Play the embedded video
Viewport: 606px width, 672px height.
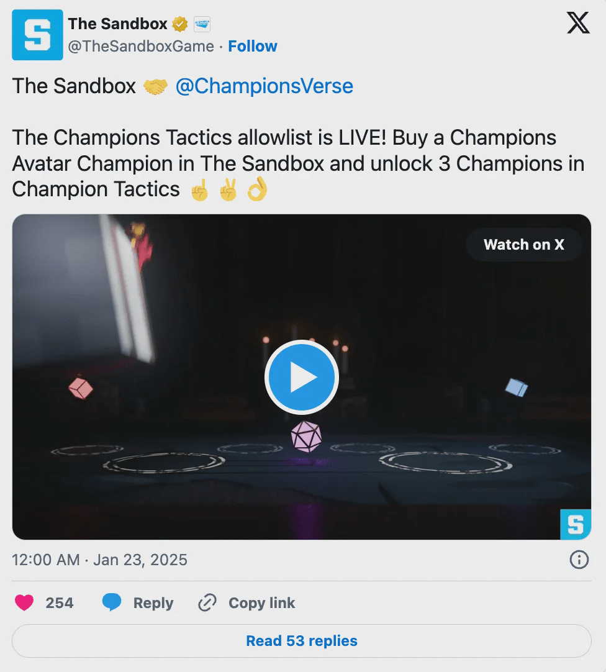[302, 377]
